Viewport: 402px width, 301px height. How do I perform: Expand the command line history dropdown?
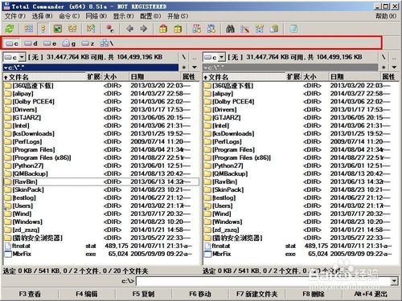[394, 281]
